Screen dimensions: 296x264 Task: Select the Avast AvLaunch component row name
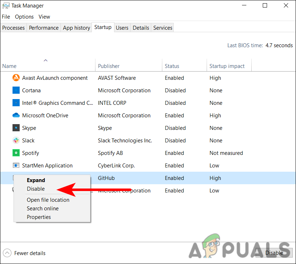pos(55,78)
